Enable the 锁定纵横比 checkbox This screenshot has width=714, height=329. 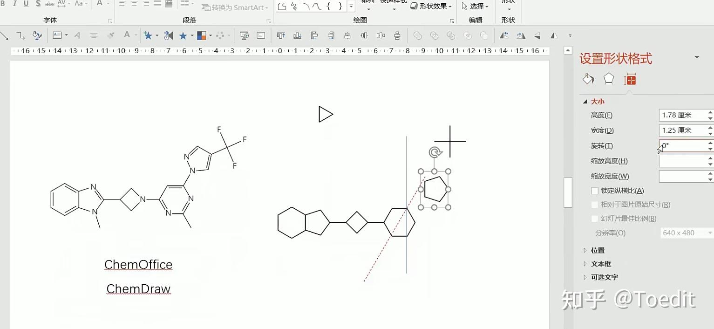(x=595, y=190)
